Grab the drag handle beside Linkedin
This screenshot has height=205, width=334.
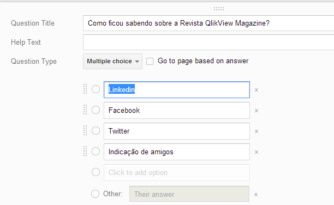[x=85, y=89]
